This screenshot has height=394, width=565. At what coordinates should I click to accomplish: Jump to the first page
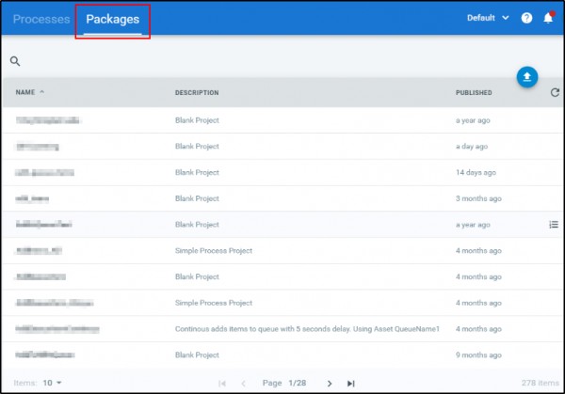[x=222, y=383]
